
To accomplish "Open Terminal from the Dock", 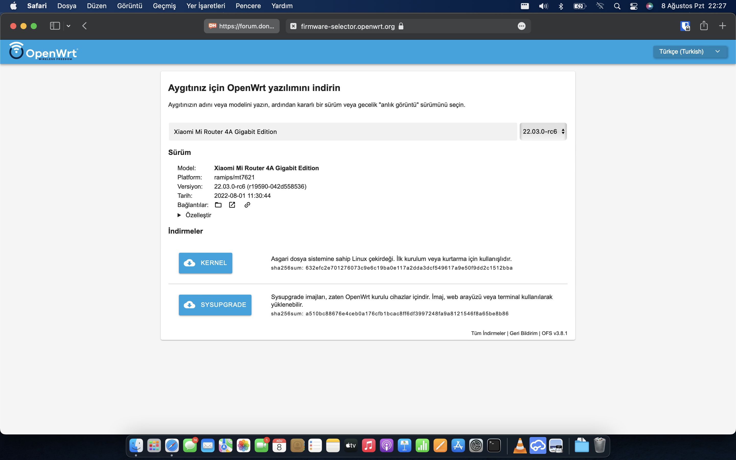I will [x=494, y=446].
